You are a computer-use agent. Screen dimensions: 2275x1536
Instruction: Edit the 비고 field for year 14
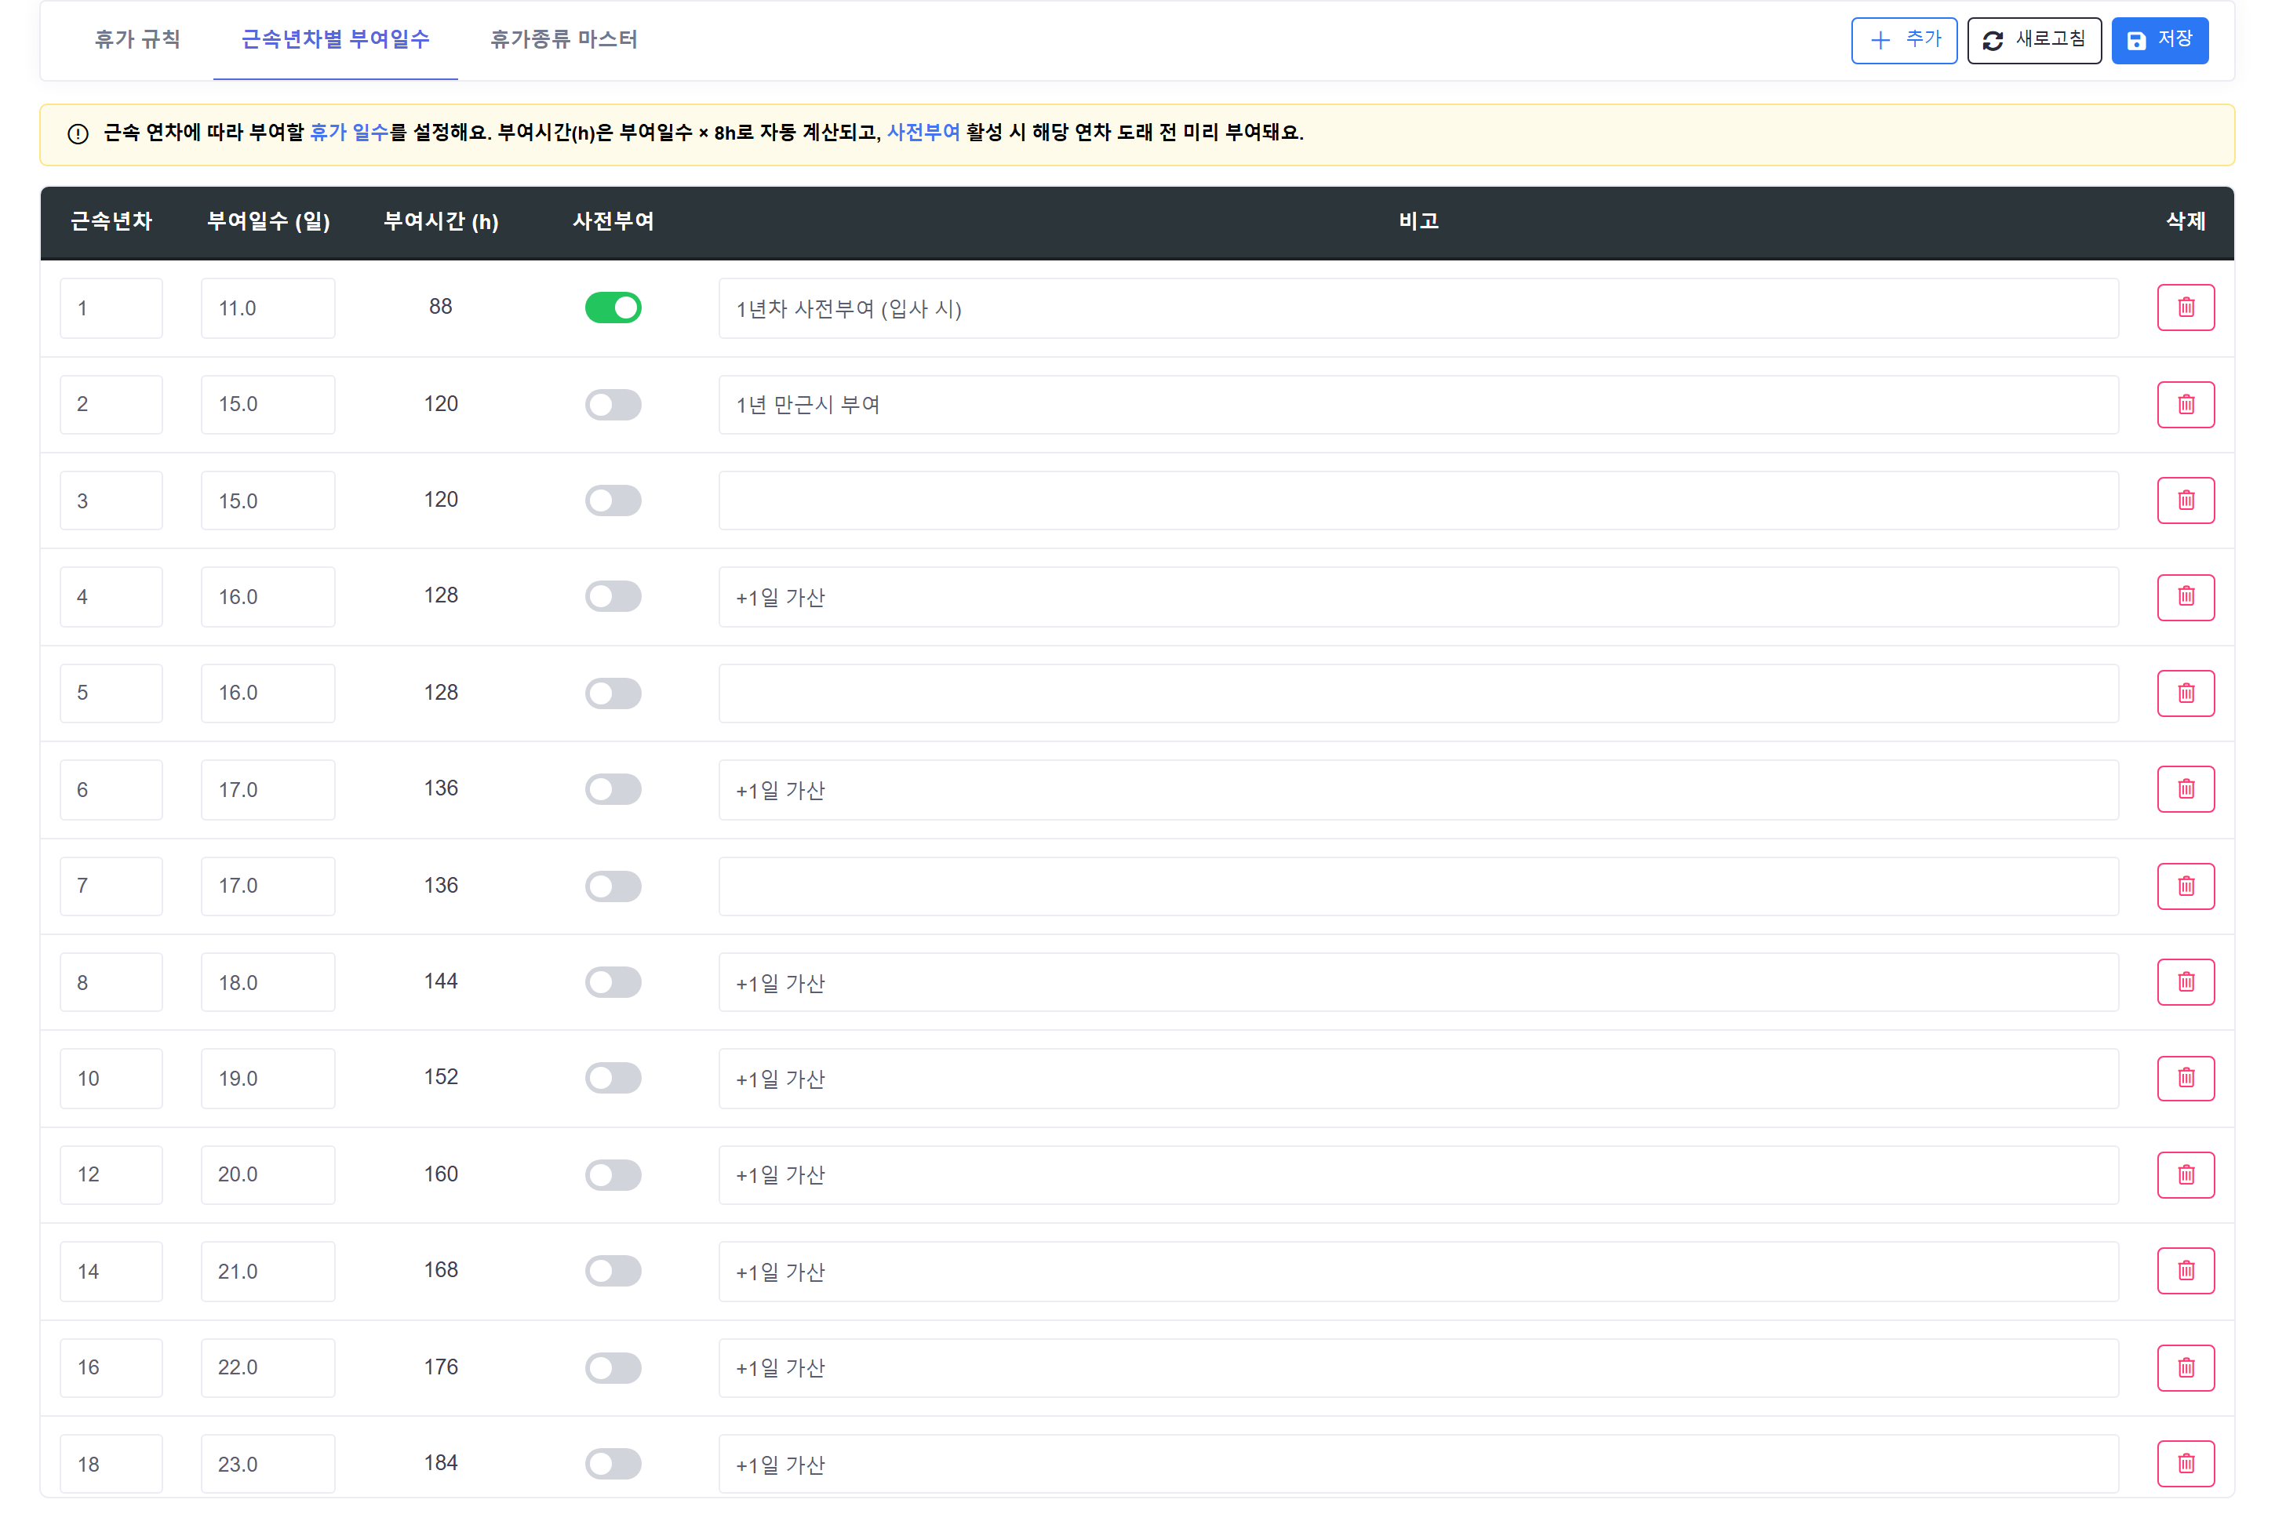pyautogui.click(x=1418, y=1271)
